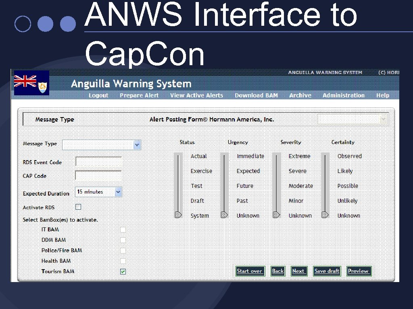Click the Back button
The height and width of the screenshot is (309, 413).
pos(278,271)
